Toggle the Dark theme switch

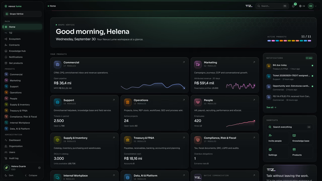[9, 175]
